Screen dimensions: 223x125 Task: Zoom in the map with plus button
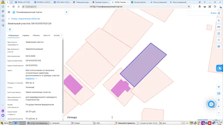click(219, 107)
